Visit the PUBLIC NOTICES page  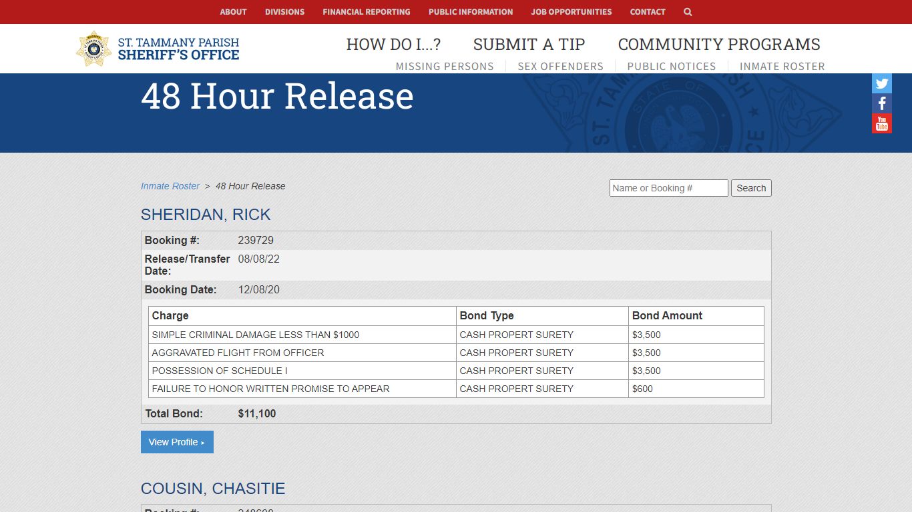(672, 67)
